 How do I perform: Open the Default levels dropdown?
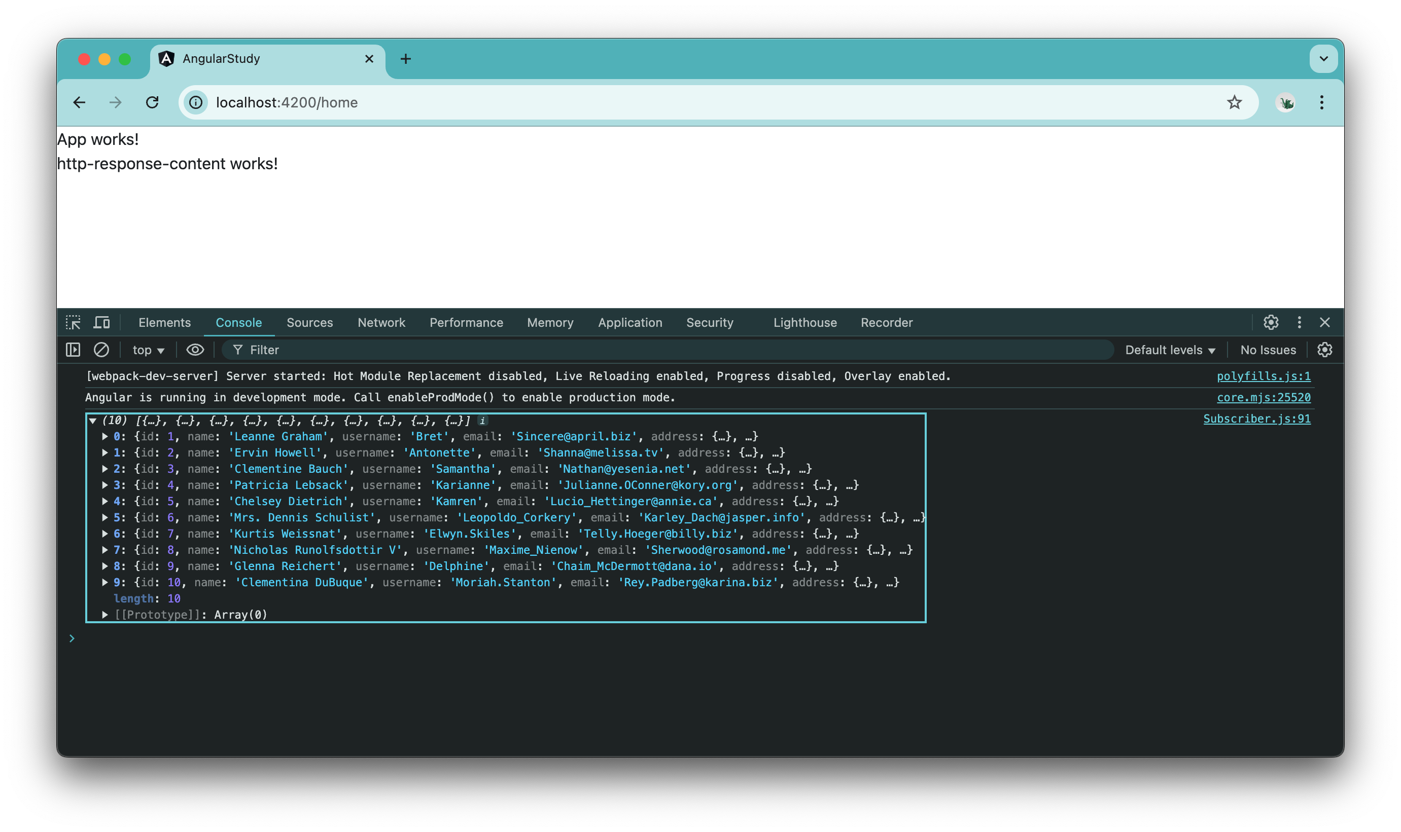(x=1170, y=349)
